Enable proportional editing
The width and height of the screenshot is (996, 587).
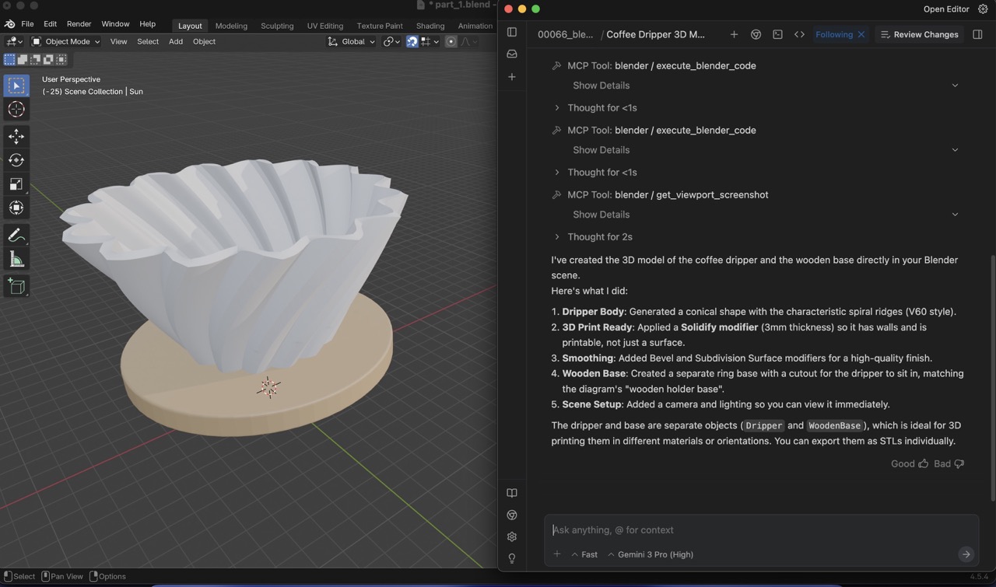click(451, 41)
